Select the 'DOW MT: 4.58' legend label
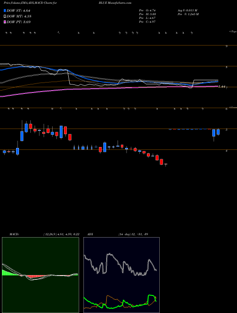 [19, 17]
